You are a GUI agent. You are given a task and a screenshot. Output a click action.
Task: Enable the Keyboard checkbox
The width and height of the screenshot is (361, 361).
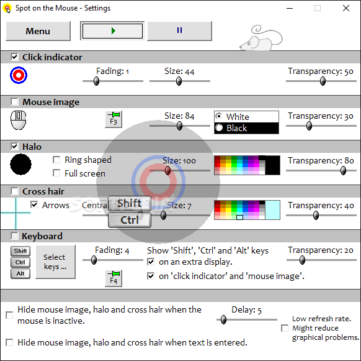[x=14, y=236]
